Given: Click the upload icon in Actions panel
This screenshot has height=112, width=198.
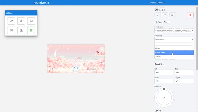Looking at the screenshot, I should tap(21, 30).
